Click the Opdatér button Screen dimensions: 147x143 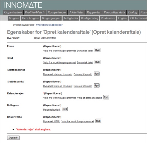13,138
